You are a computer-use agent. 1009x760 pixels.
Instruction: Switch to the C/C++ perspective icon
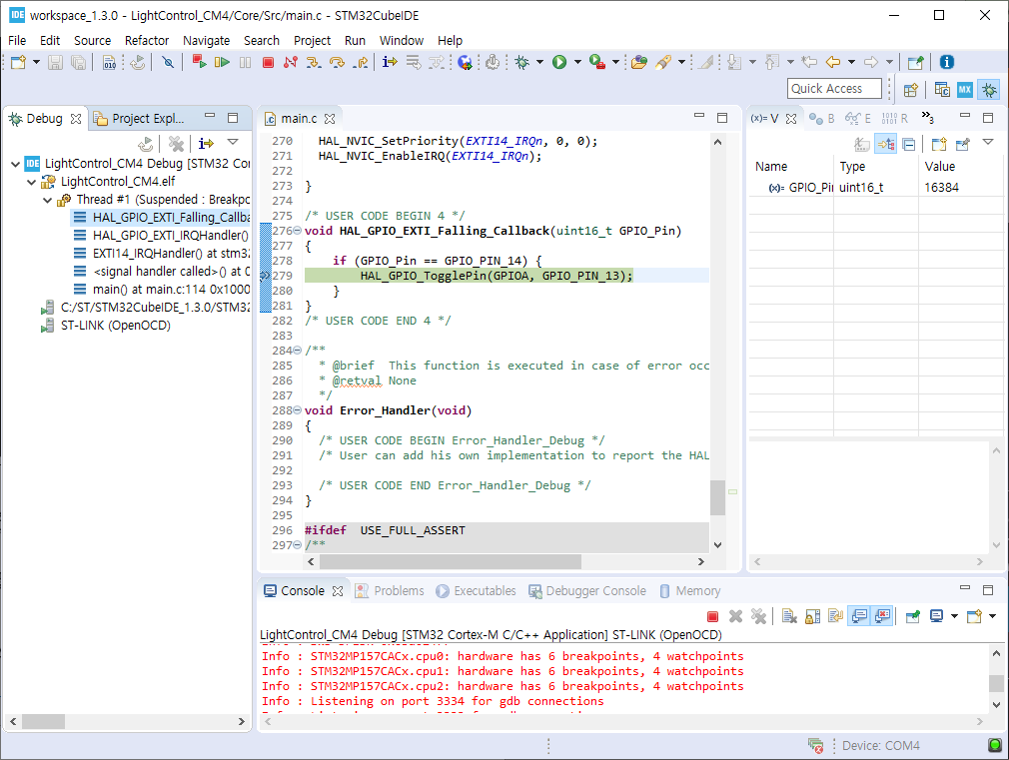[x=942, y=90]
